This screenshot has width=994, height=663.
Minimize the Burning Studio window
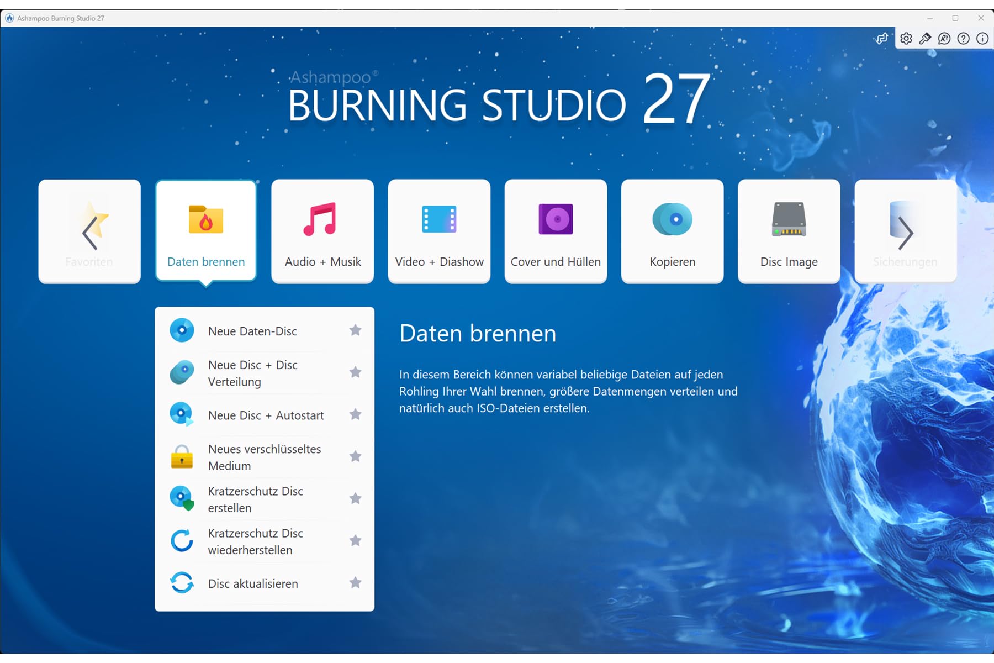coord(930,18)
